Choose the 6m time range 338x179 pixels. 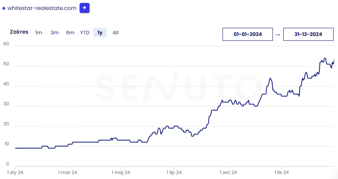(x=70, y=33)
